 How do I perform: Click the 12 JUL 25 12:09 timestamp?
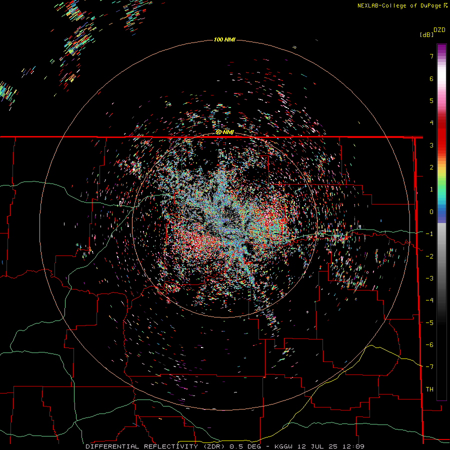331,446
